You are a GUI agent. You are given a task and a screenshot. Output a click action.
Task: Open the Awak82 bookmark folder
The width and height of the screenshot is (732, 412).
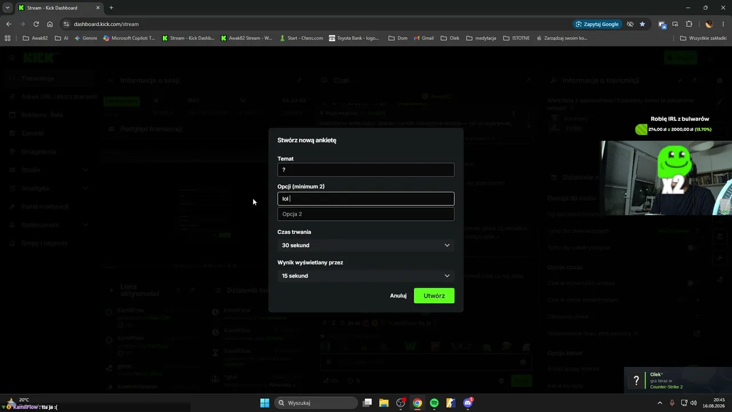coord(35,38)
